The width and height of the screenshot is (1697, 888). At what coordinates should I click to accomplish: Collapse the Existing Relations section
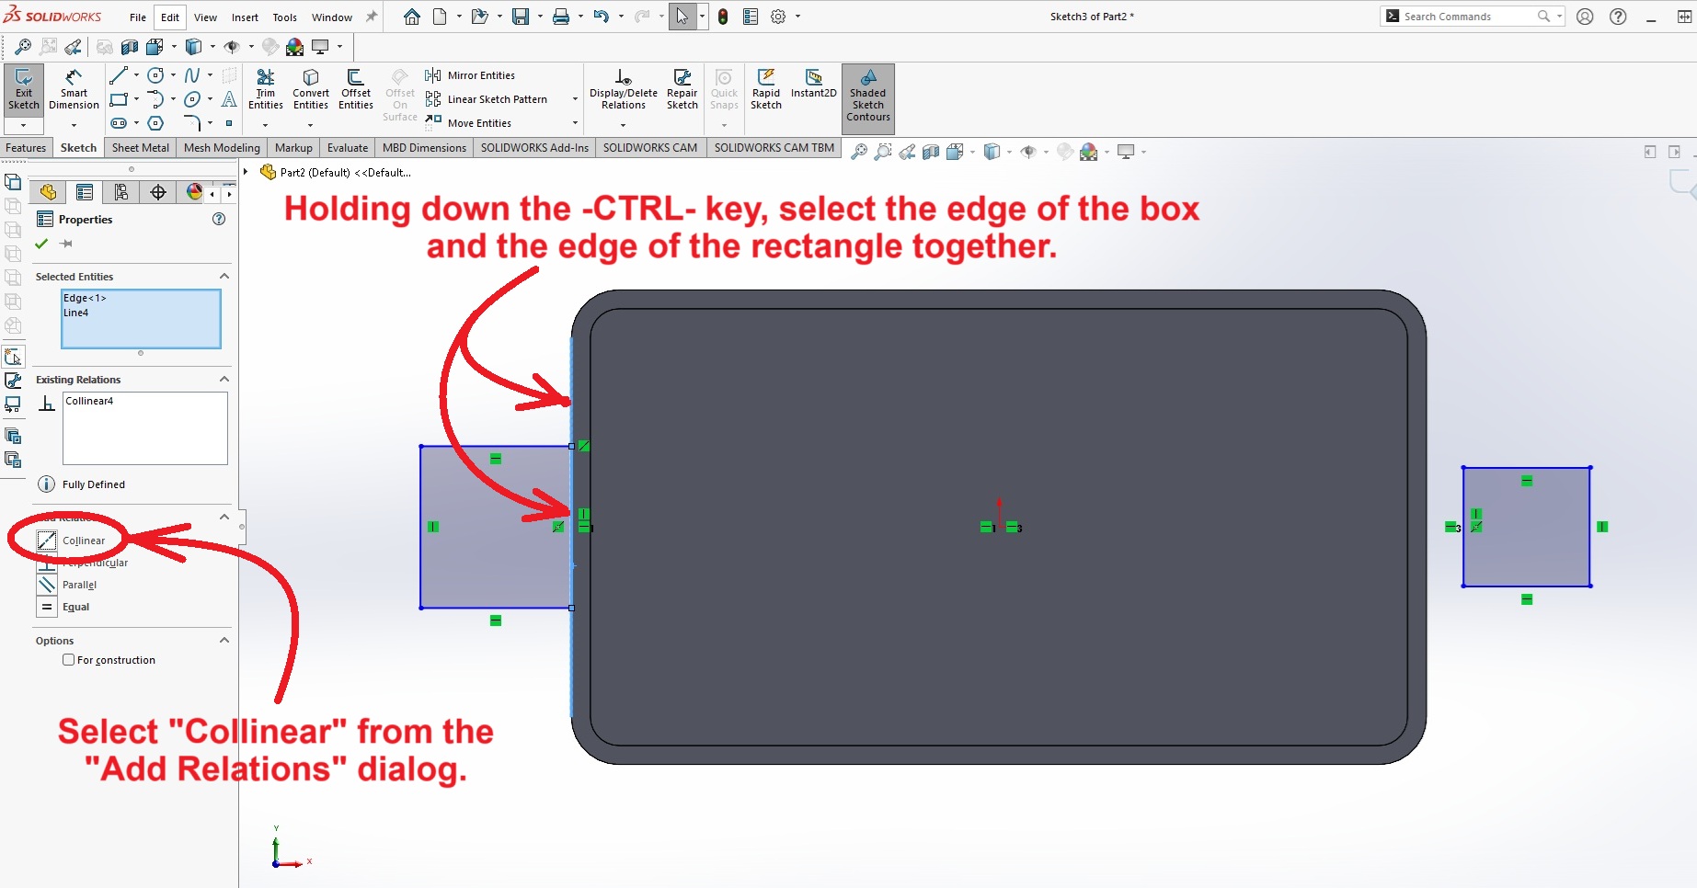point(224,380)
